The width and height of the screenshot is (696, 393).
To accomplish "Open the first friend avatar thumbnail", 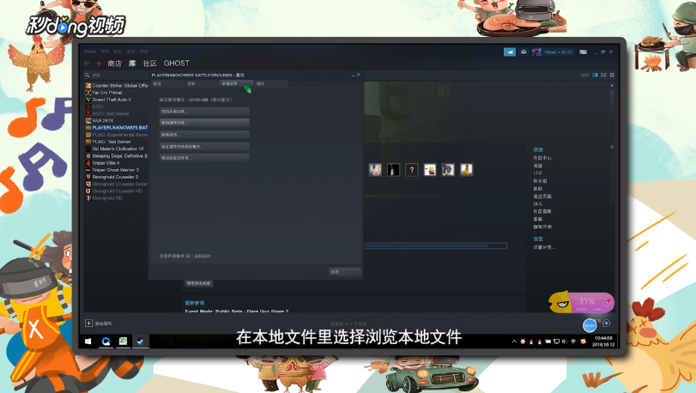I will 375,169.
